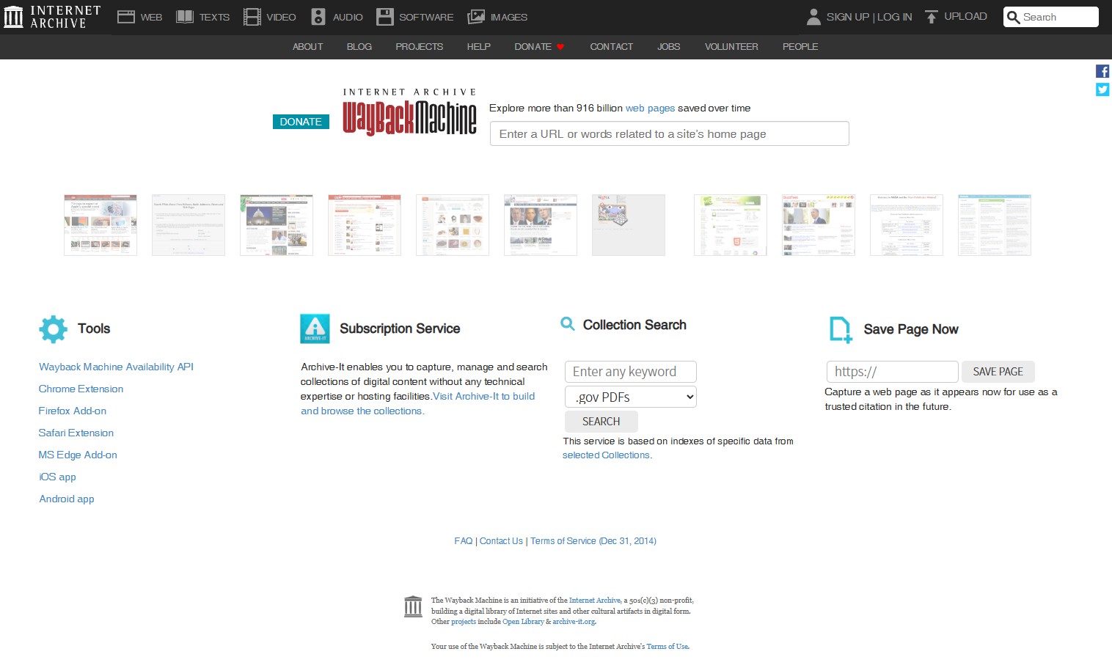Viewport: 1112px width, 668px height.
Task: Click the projects footer link
Action: (464, 622)
